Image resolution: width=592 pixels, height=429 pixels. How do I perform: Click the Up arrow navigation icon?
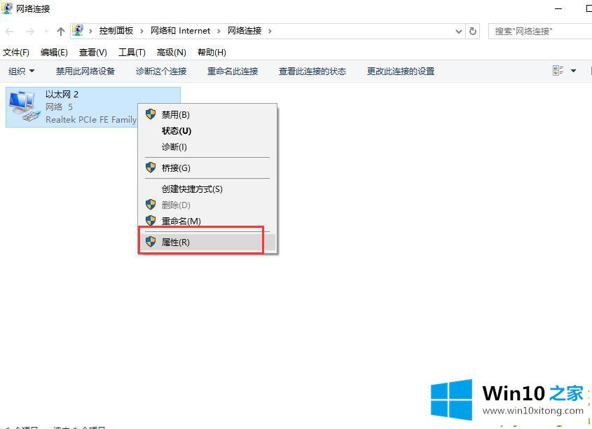pyautogui.click(x=61, y=32)
